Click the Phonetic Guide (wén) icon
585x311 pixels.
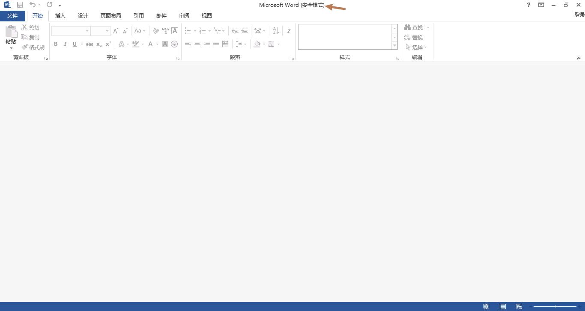point(165,31)
